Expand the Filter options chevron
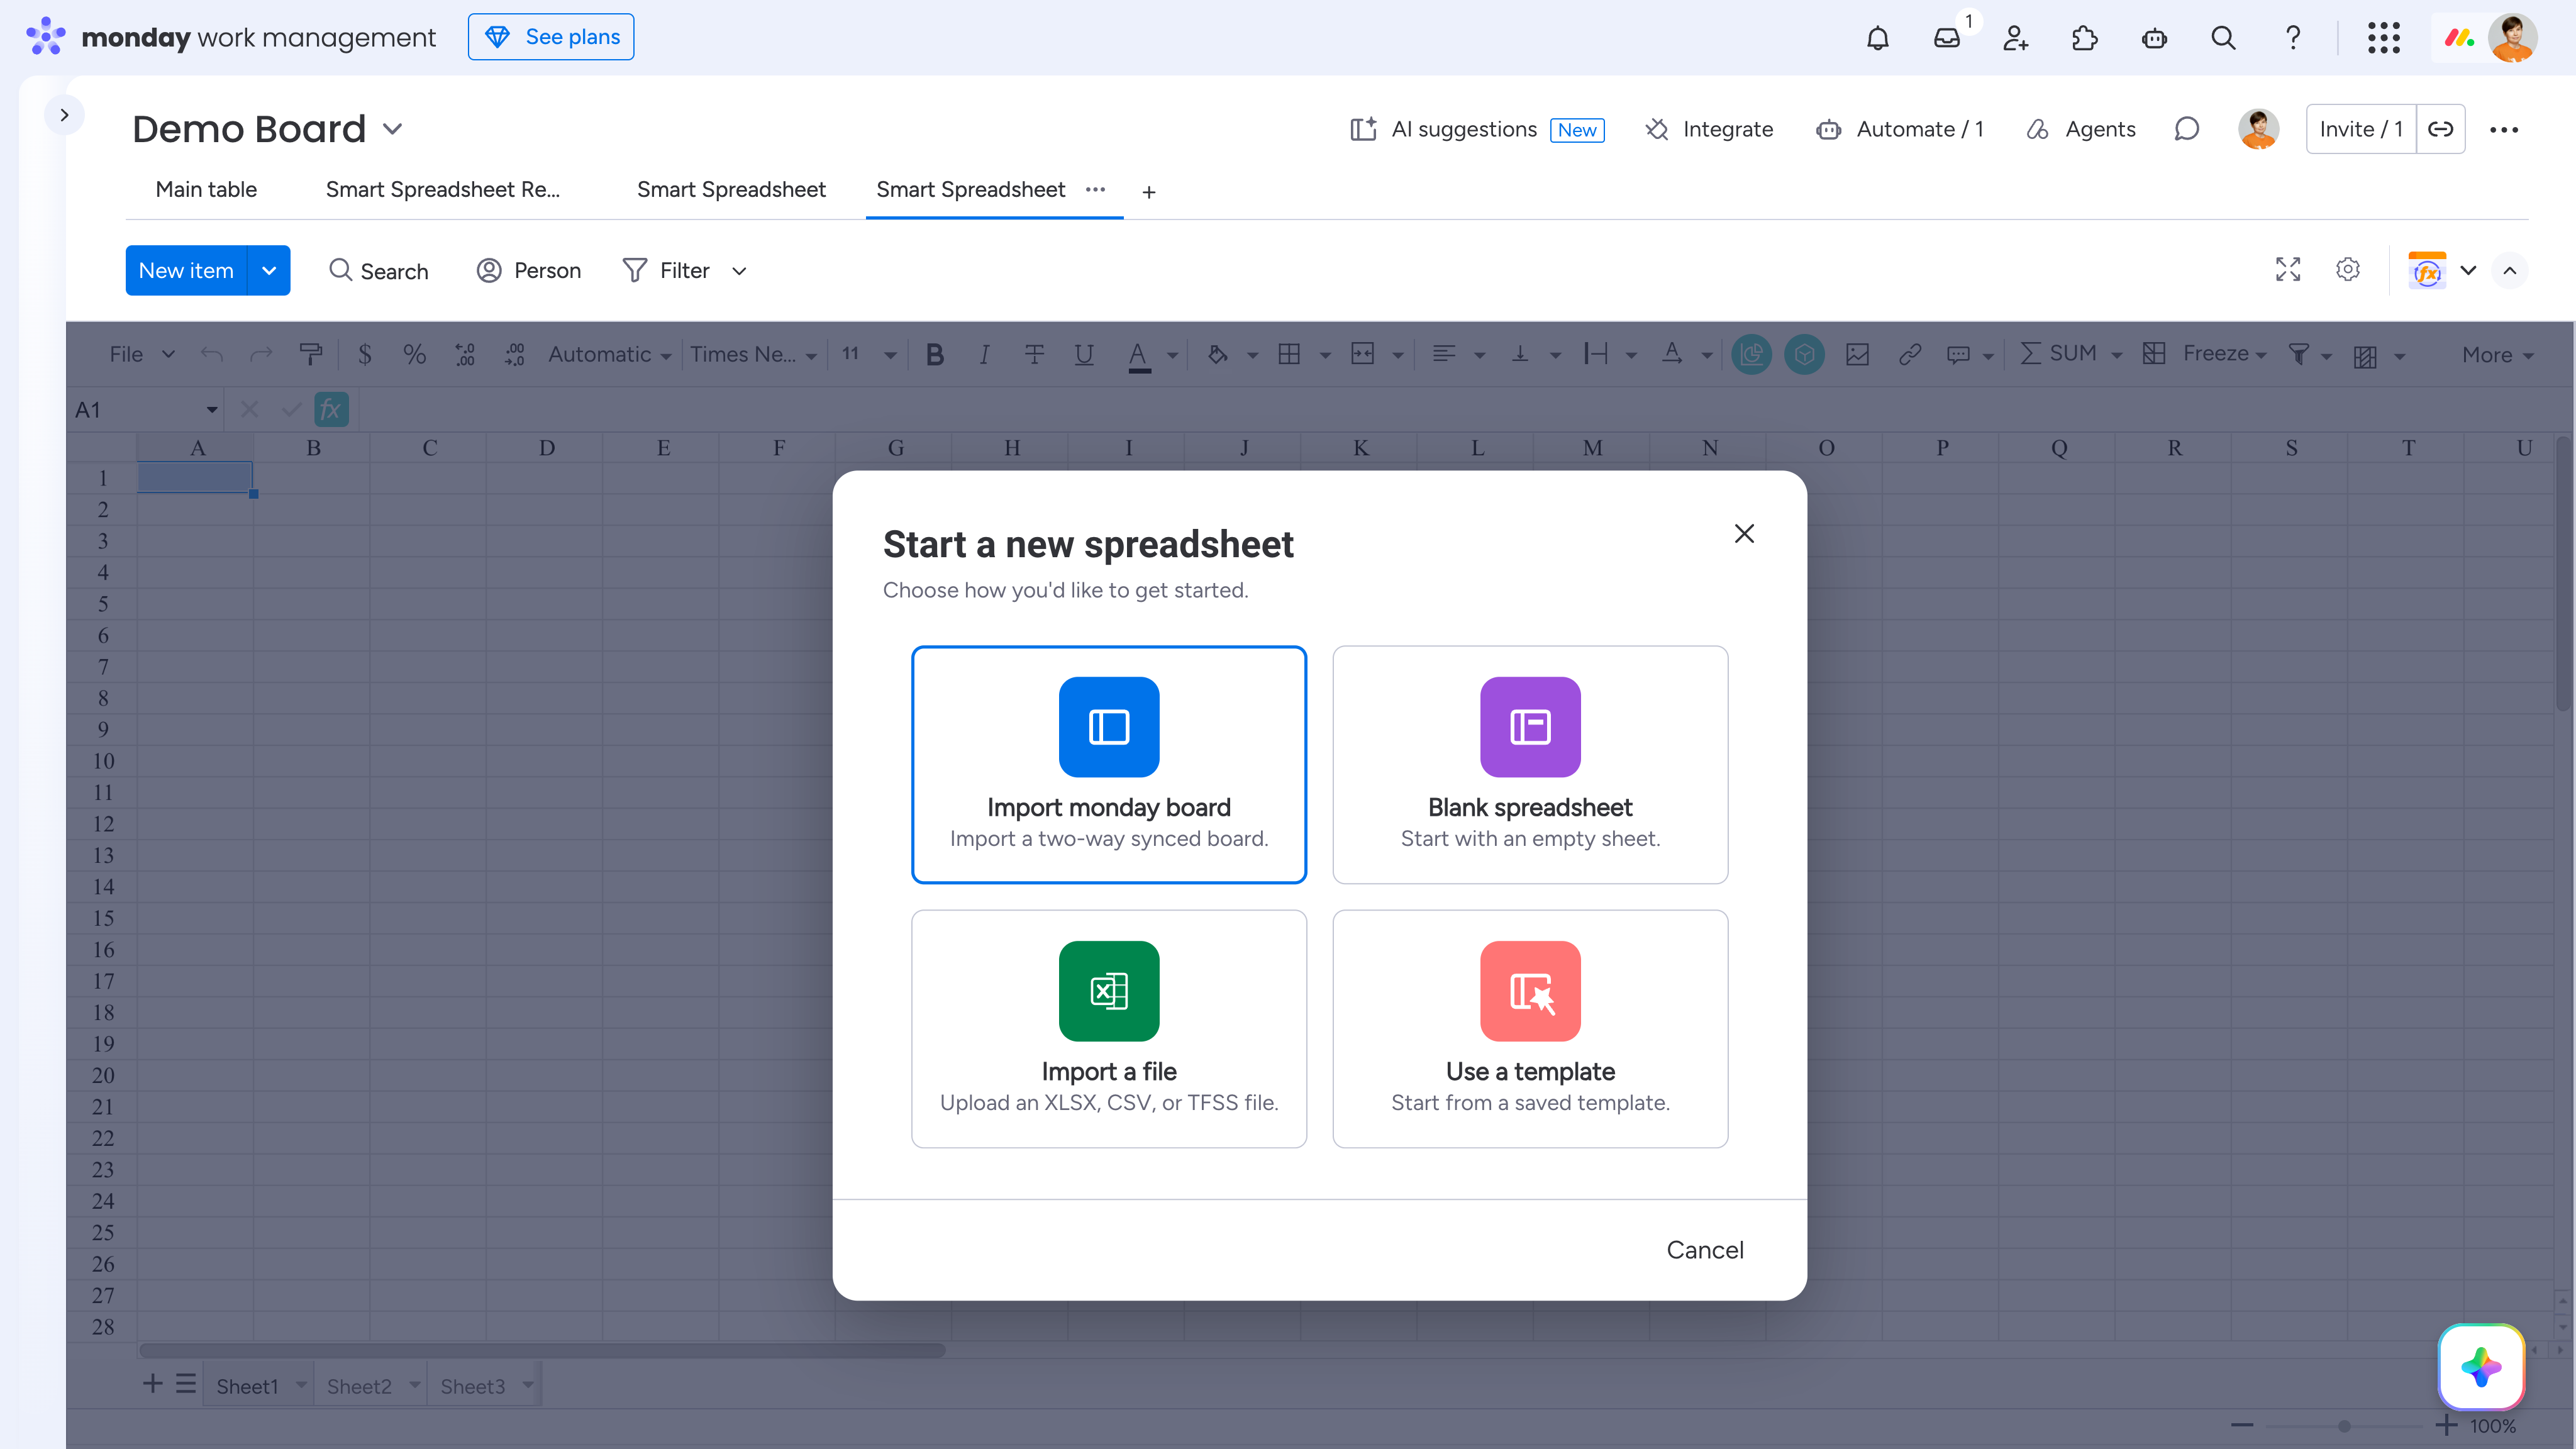This screenshot has width=2576, height=1449. coord(739,271)
